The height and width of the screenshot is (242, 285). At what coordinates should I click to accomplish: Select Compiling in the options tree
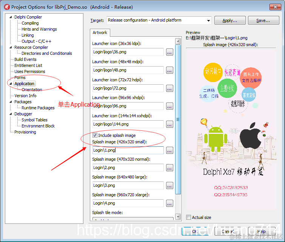(x=30, y=23)
